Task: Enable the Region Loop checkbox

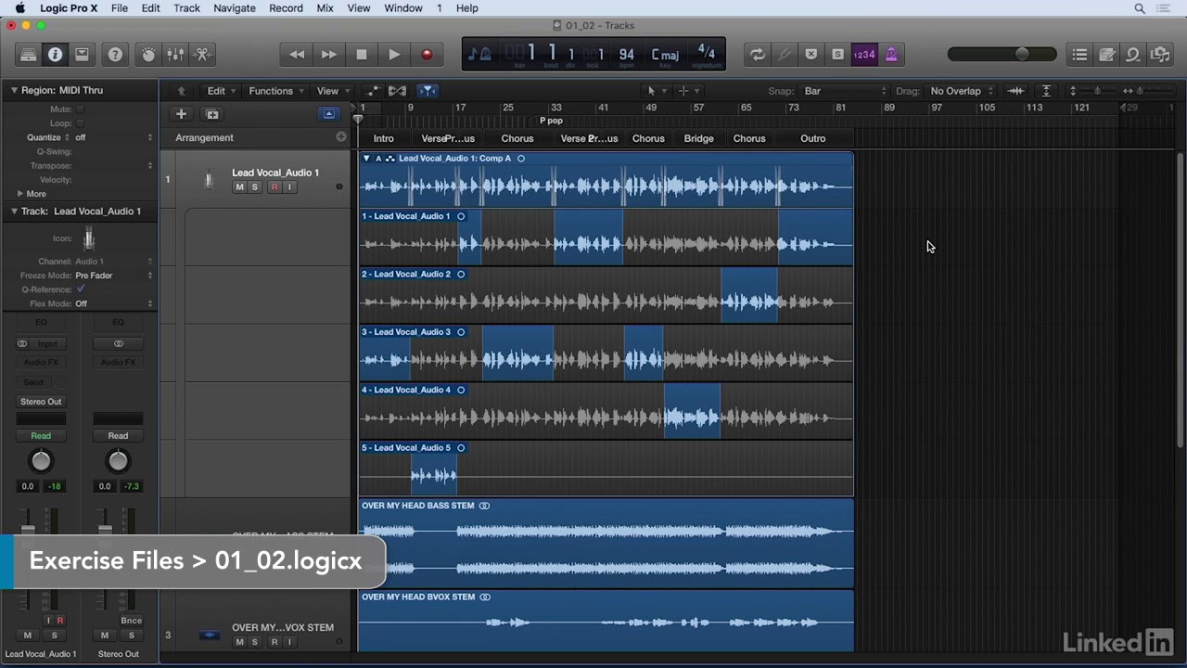Action: (80, 123)
